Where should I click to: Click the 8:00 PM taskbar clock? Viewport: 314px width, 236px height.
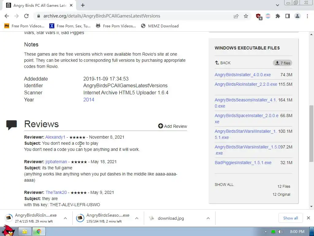coord(297,232)
